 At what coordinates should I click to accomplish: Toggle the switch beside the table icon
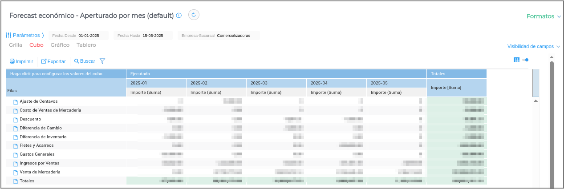(526, 60)
